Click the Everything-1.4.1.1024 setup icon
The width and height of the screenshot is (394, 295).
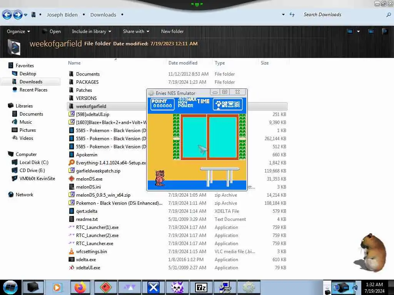(71, 162)
